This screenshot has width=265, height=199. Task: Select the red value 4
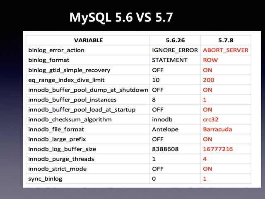click(x=205, y=159)
